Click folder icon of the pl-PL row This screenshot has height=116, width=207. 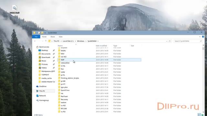point(59,75)
